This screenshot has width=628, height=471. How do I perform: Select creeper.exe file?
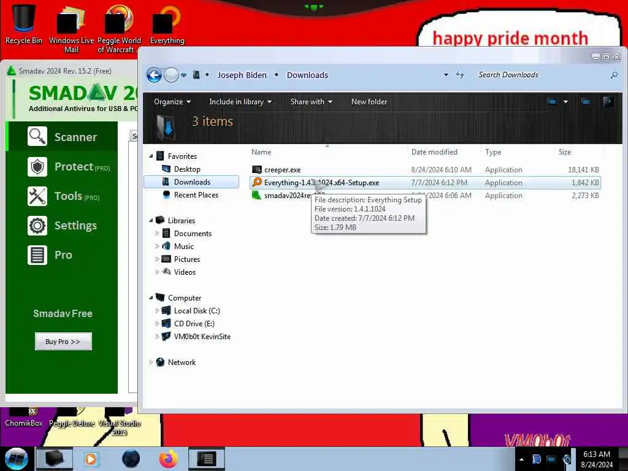point(424,169)
